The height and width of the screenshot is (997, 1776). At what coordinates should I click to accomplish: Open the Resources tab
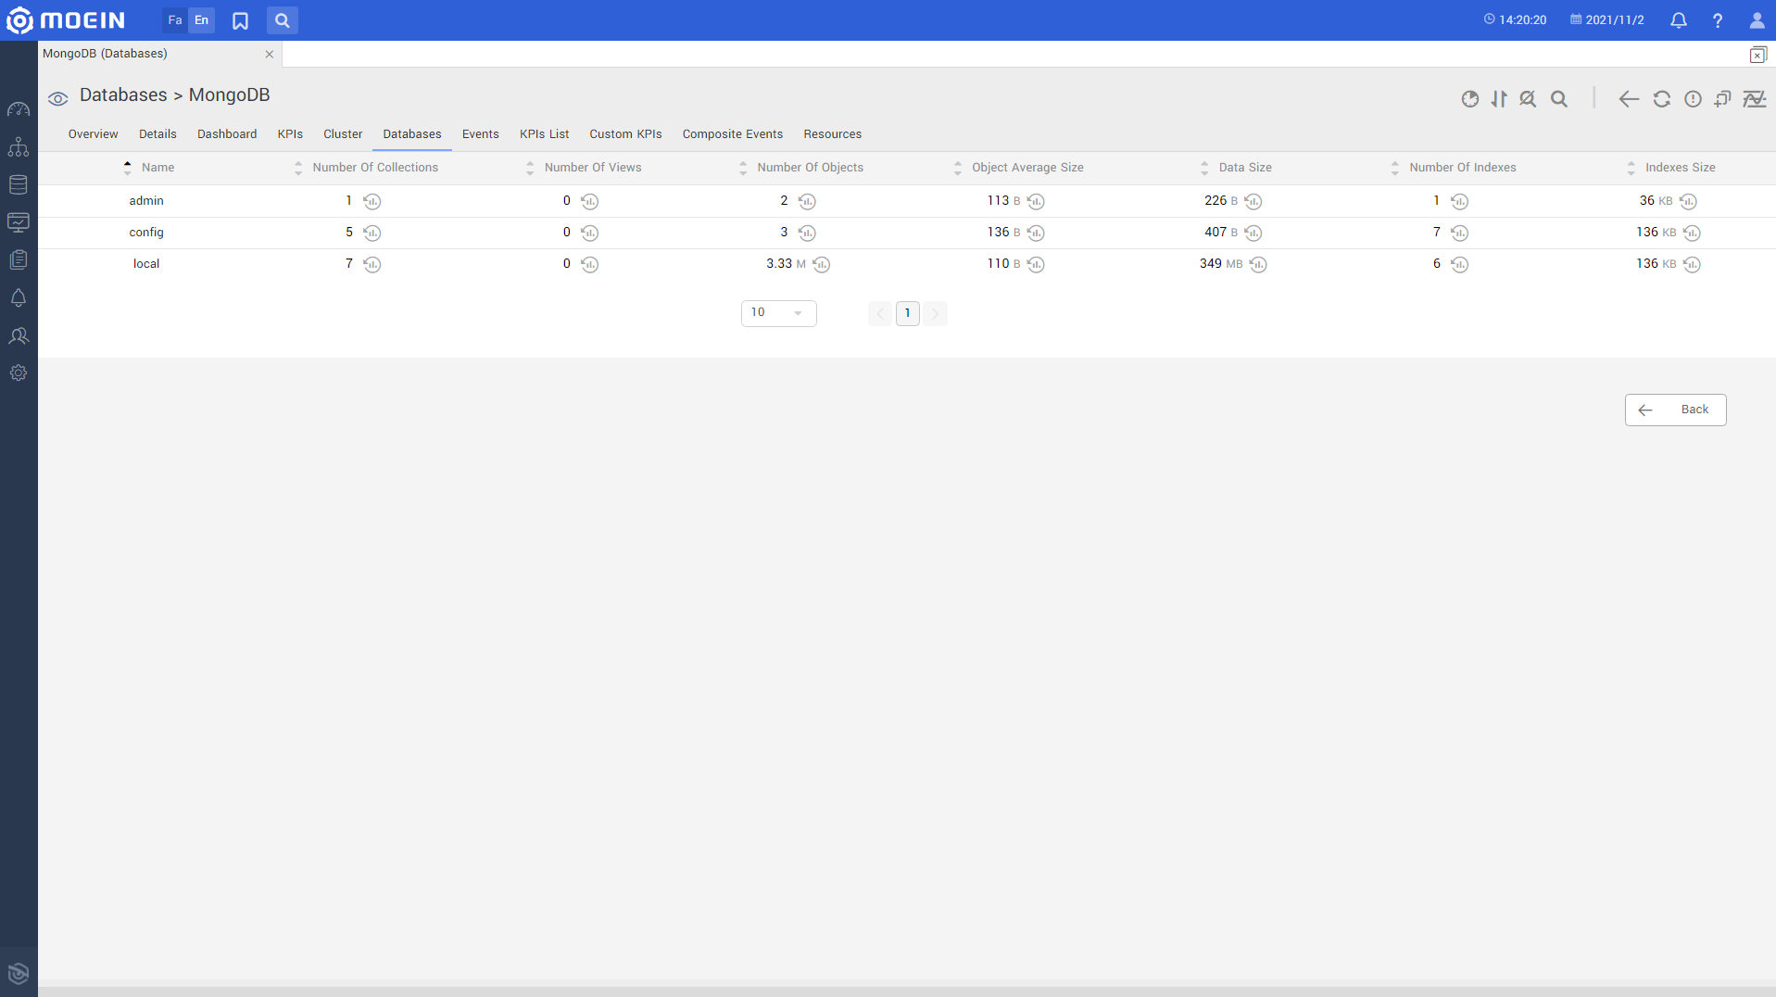[x=833, y=134]
